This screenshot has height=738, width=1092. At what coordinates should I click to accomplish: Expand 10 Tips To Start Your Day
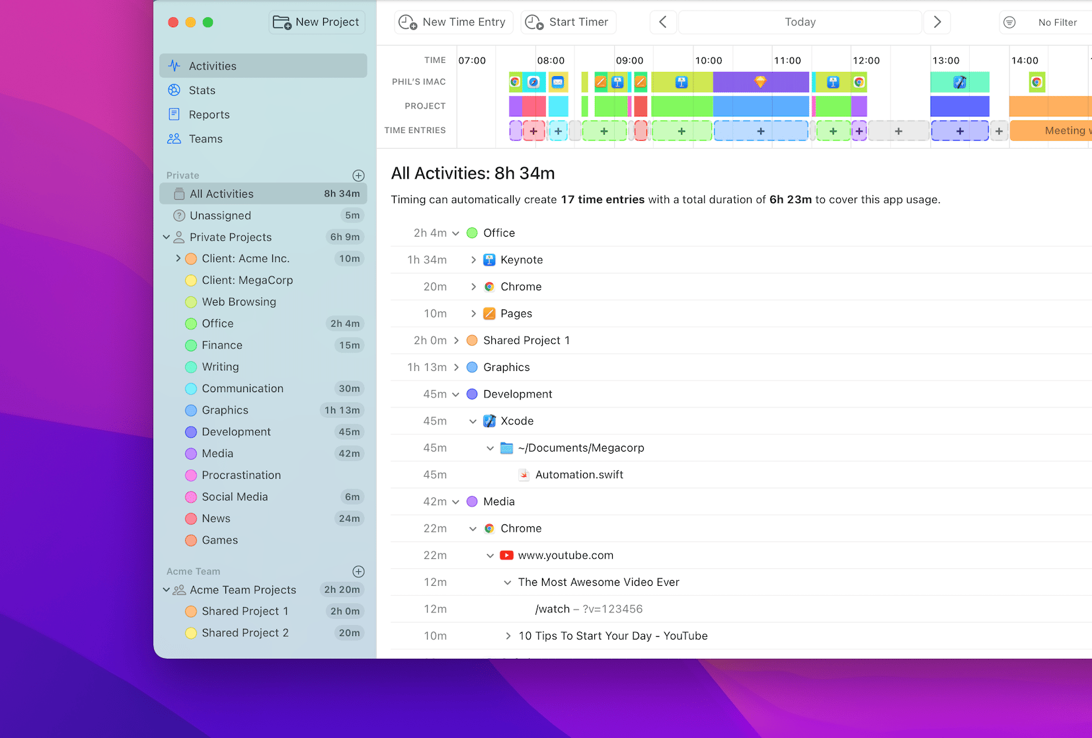pyautogui.click(x=508, y=635)
